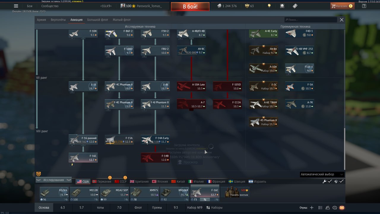Screen dimensions: 380x214
Task: Select the СССР nation tab
Action: (x=121, y=182)
